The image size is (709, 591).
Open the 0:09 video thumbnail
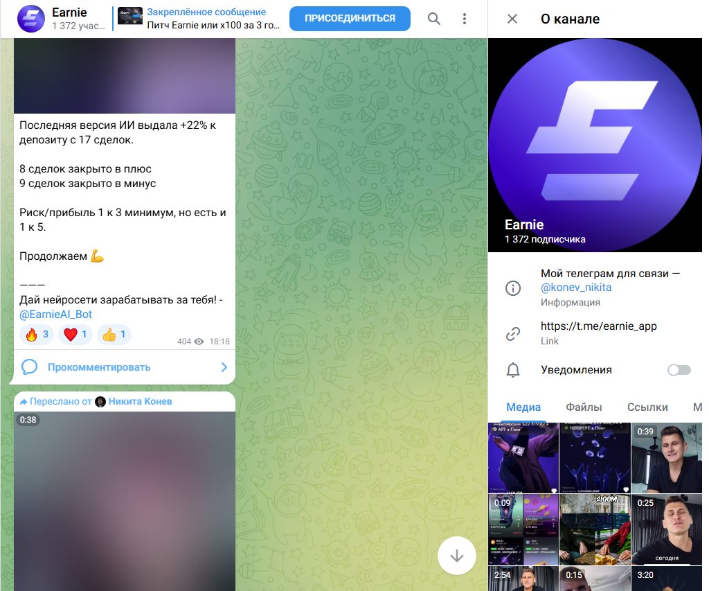(x=523, y=529)
